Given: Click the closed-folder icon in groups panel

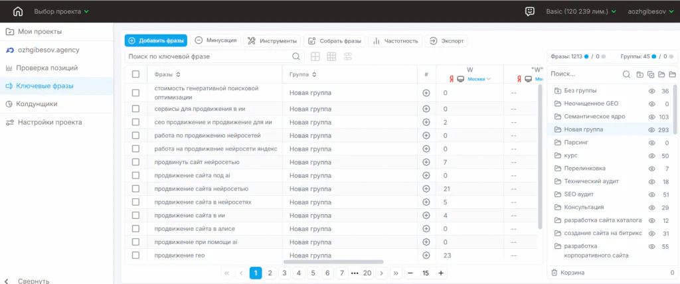Looking at the screenshot, I should click(x=672, y=74).
